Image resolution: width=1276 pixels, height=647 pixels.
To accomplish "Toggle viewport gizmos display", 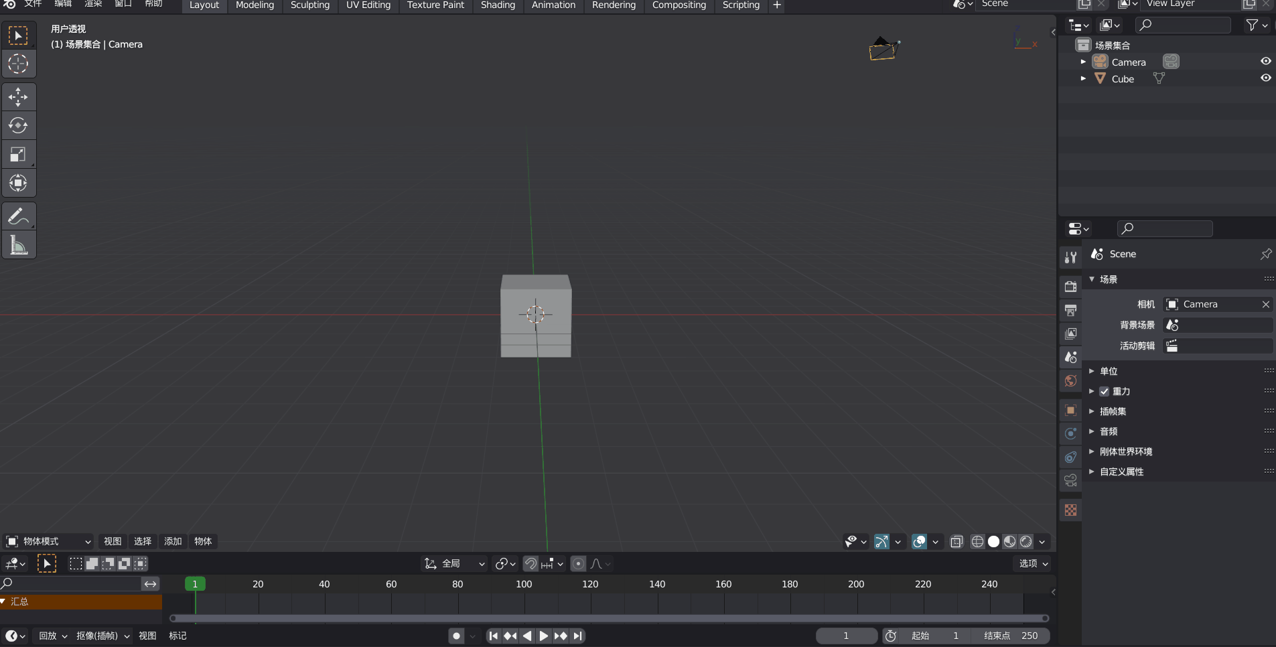I will (881, 541).
